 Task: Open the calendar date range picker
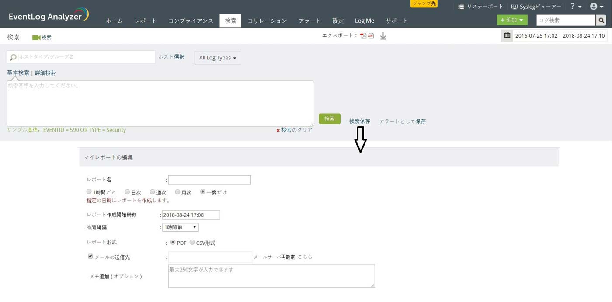tap(507, 35)
